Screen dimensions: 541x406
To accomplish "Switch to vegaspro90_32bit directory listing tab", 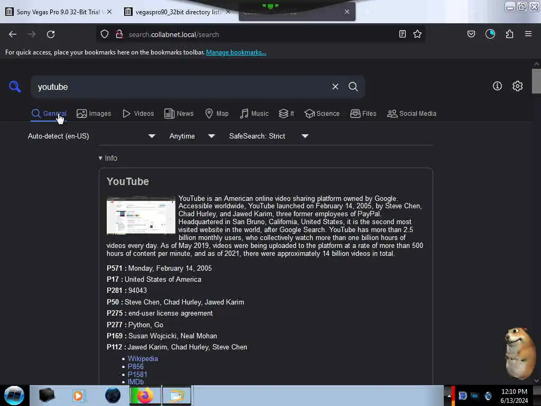I will click(x=178, y=12).
